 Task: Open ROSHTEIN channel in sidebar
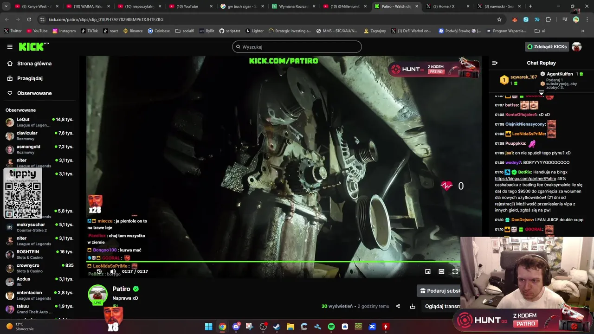(39, 254)
